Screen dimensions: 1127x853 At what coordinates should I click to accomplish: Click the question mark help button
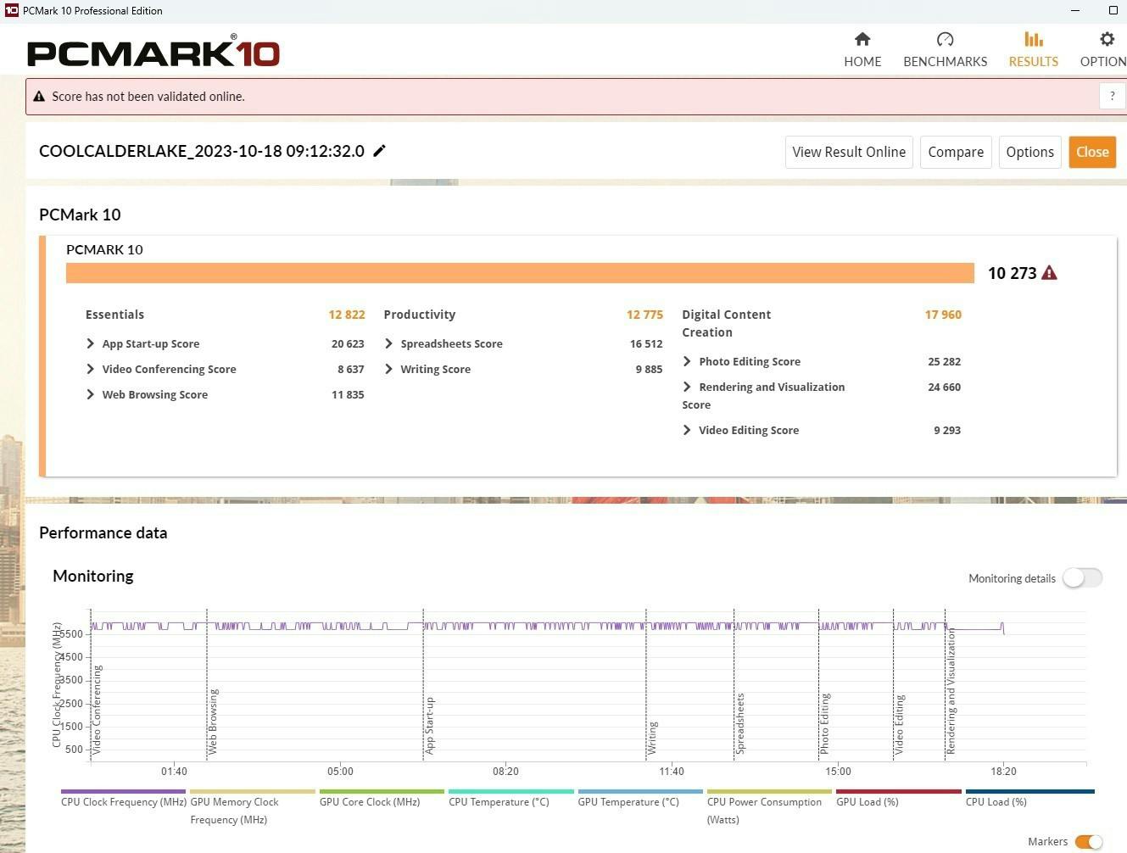(1112, 97)
